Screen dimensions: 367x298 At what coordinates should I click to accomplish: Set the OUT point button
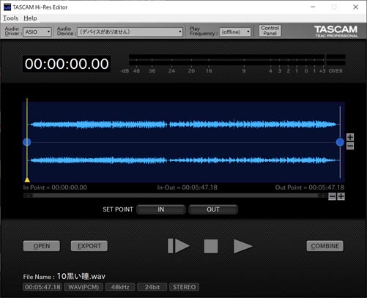coord(213,209)
